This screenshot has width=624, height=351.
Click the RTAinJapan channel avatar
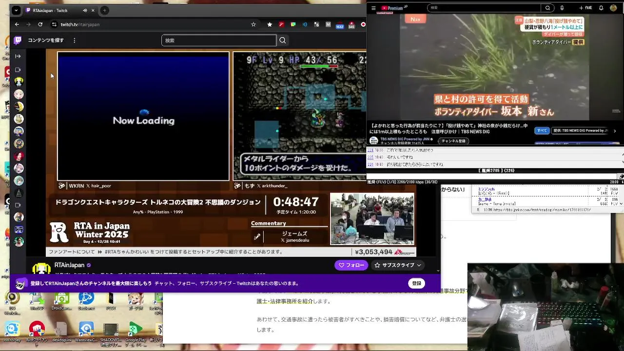click(41, 269)
